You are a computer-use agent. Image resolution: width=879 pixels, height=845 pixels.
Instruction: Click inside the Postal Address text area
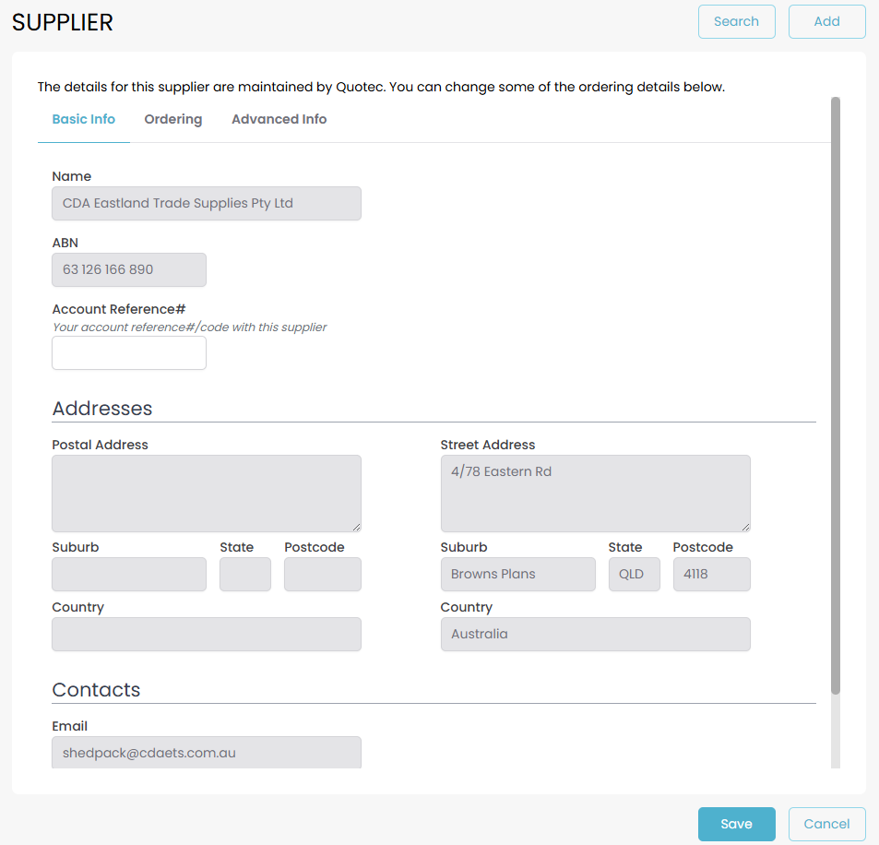207,493
